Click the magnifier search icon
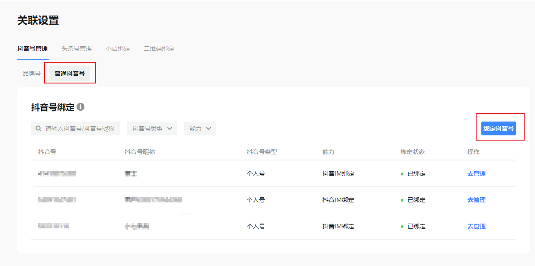This screenshot has height=266, width=535. point(39,128)
